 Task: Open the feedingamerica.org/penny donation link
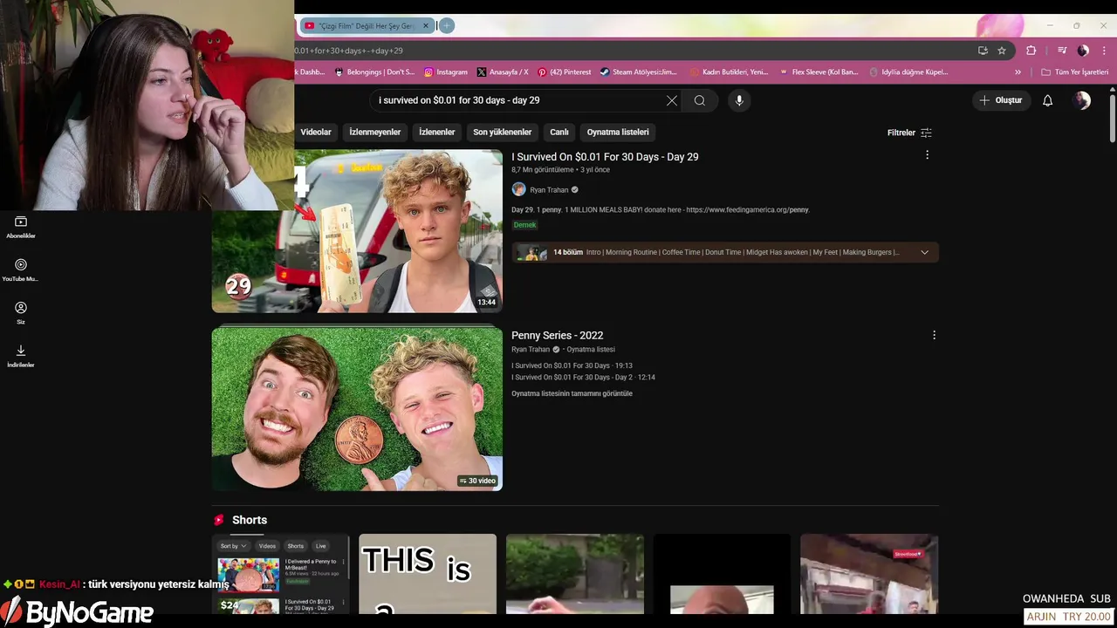pyautogui.click(x=748, y=210)
